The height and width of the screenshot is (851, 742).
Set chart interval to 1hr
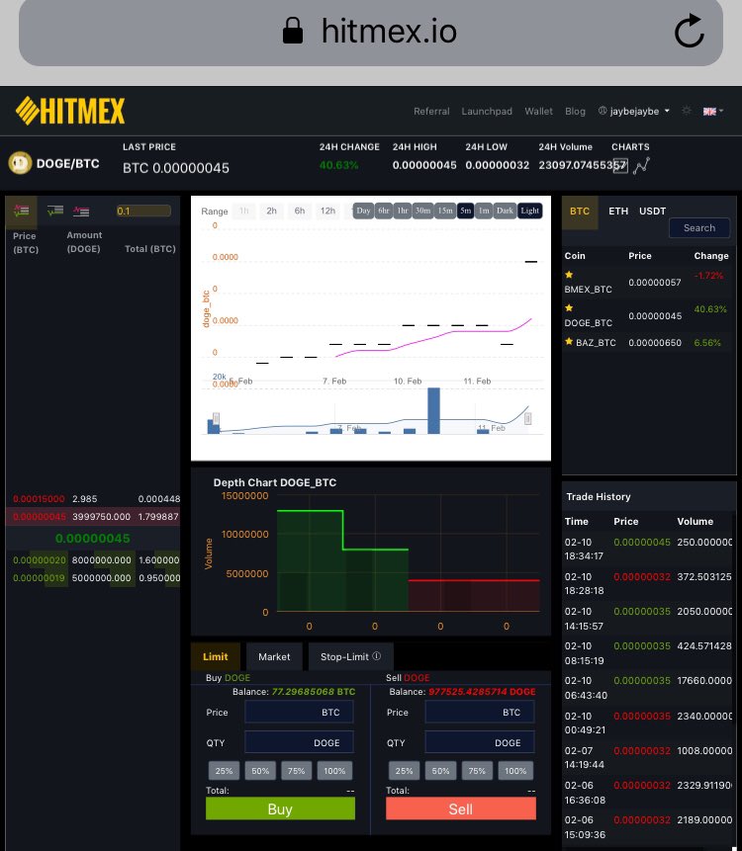click(403, 211)
